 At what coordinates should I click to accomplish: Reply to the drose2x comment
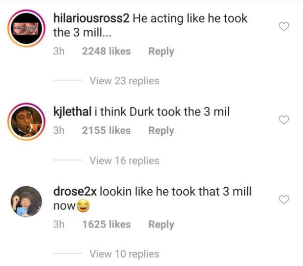tap(161, 225)
